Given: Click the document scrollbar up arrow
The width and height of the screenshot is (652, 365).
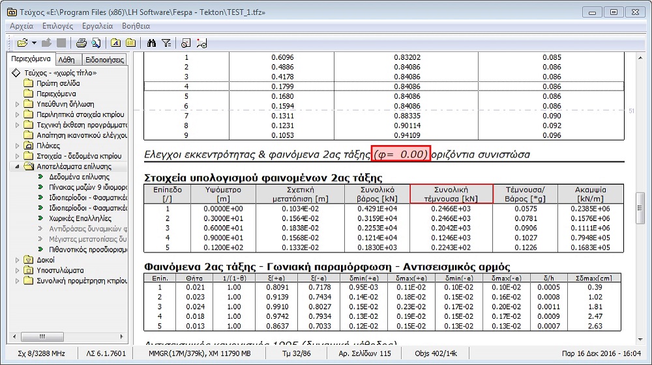Looking at the screenshot, I should (x=640, y=58).
